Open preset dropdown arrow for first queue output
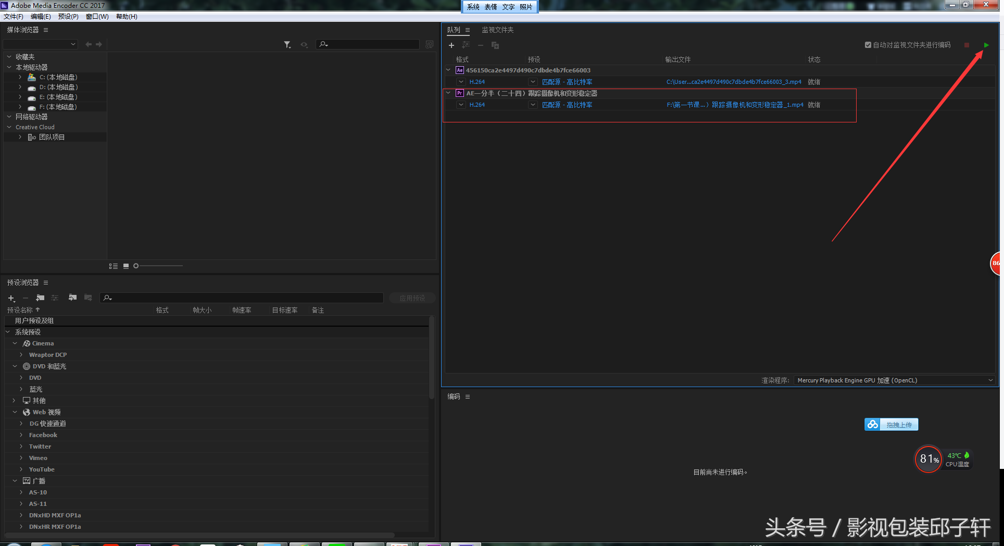The image size is (1004, 546). tap(533, 82)
